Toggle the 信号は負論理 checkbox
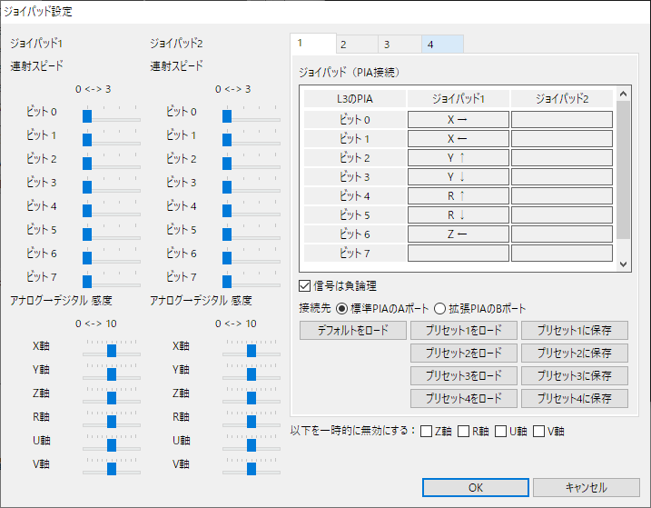The width and height of the screenshot is (651, 508). pos(306,286)
